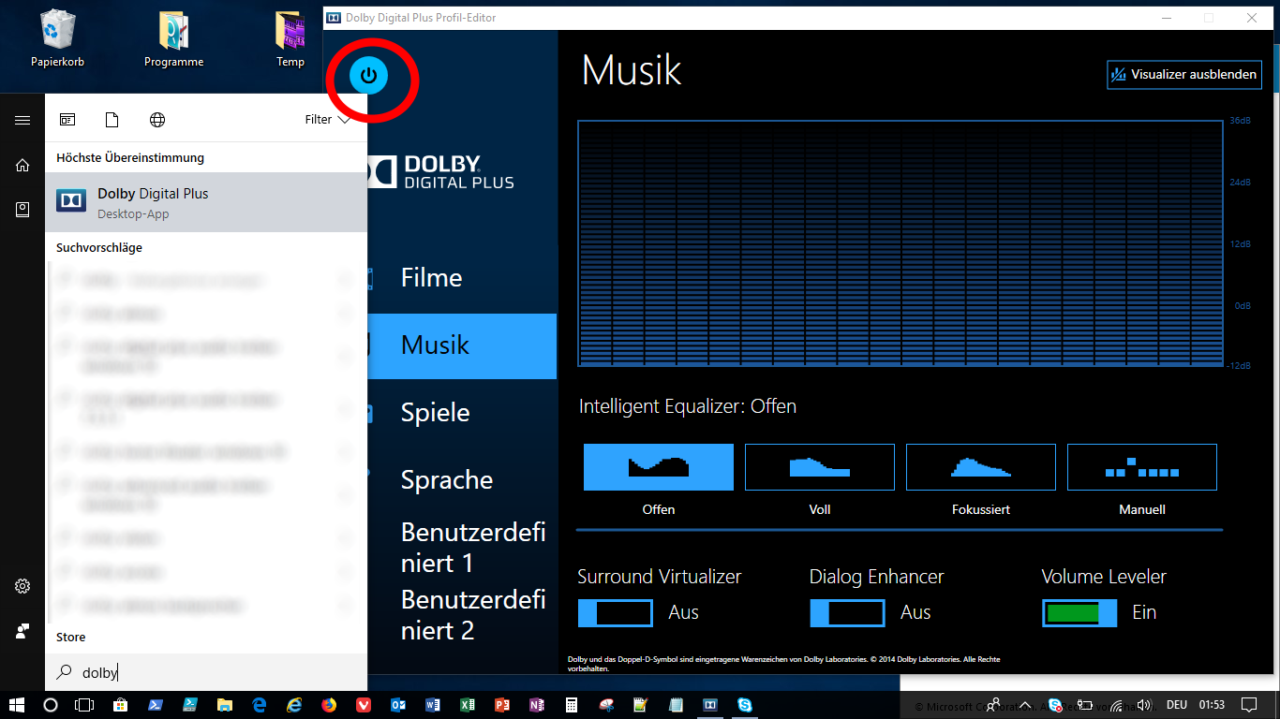1280x719 pixels.
Task: Open the Temp desktop folder
Action: click(290, 40)
